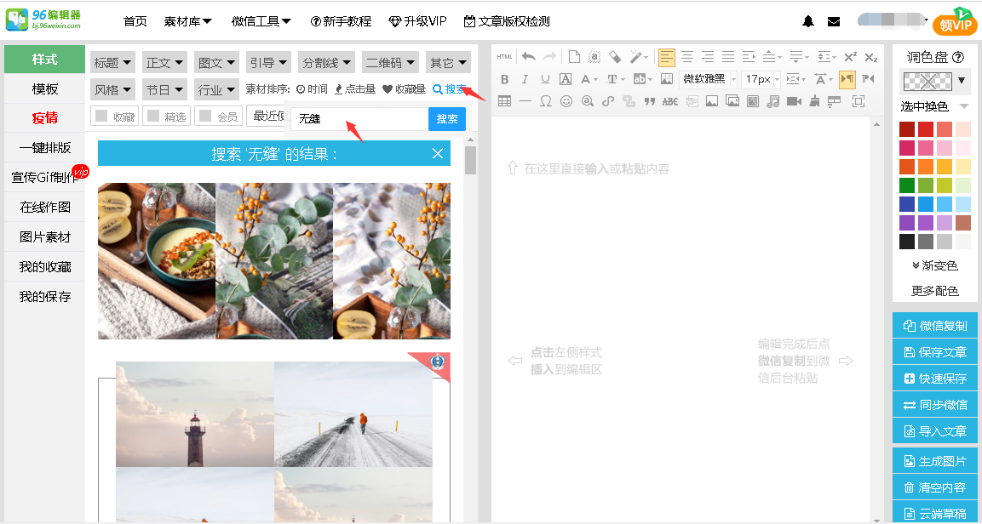982x524 pixels.
Task: Go to 首页 in top navigation
Action: pyautogui.click(x=135, y=21)
